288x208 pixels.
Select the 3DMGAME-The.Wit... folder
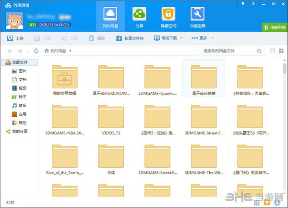(204, 159)
